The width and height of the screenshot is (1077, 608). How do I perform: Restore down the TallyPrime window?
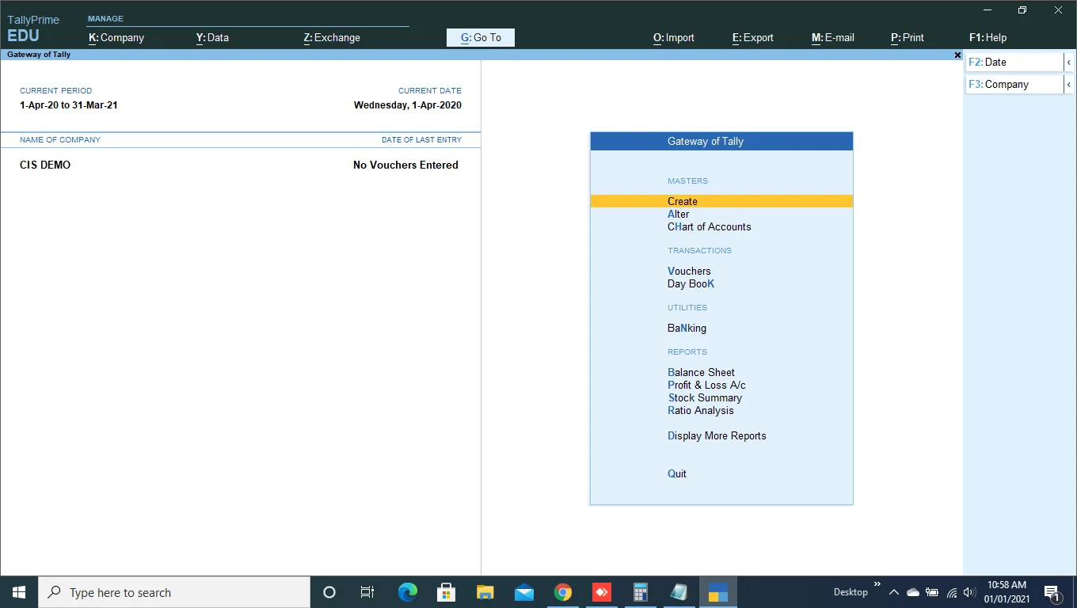(1022, 10)
